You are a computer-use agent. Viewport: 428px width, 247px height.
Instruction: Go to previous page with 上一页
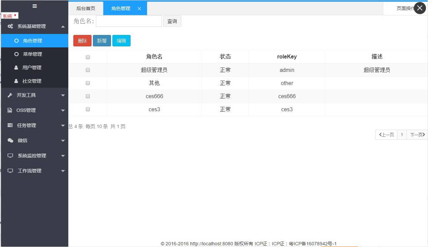point(386,135)
